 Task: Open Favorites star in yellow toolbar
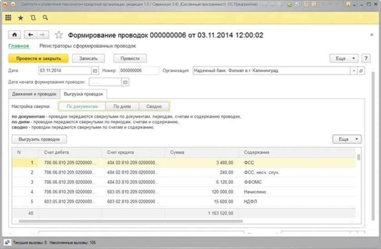click(x=21, y=18)
